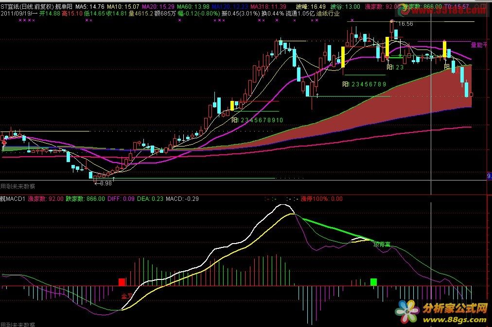Click the MA120 blue value label

click(x=229, y=7)
